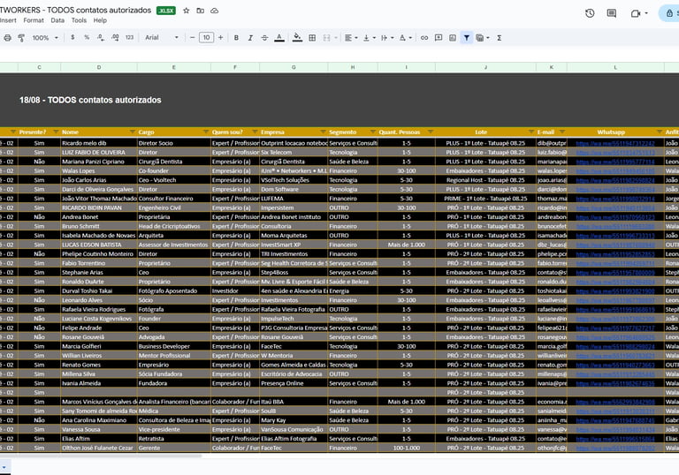
Task: Open the borders tool
Action: tap(313, 38)
